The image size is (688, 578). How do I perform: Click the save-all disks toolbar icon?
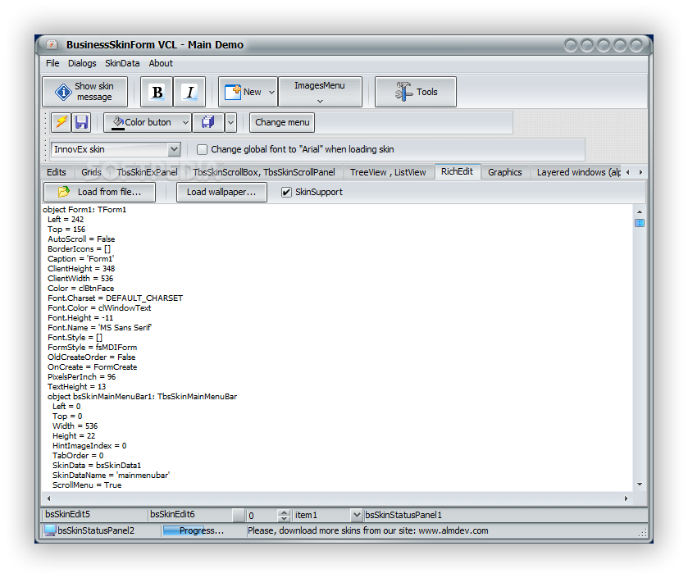click(208, 122)
